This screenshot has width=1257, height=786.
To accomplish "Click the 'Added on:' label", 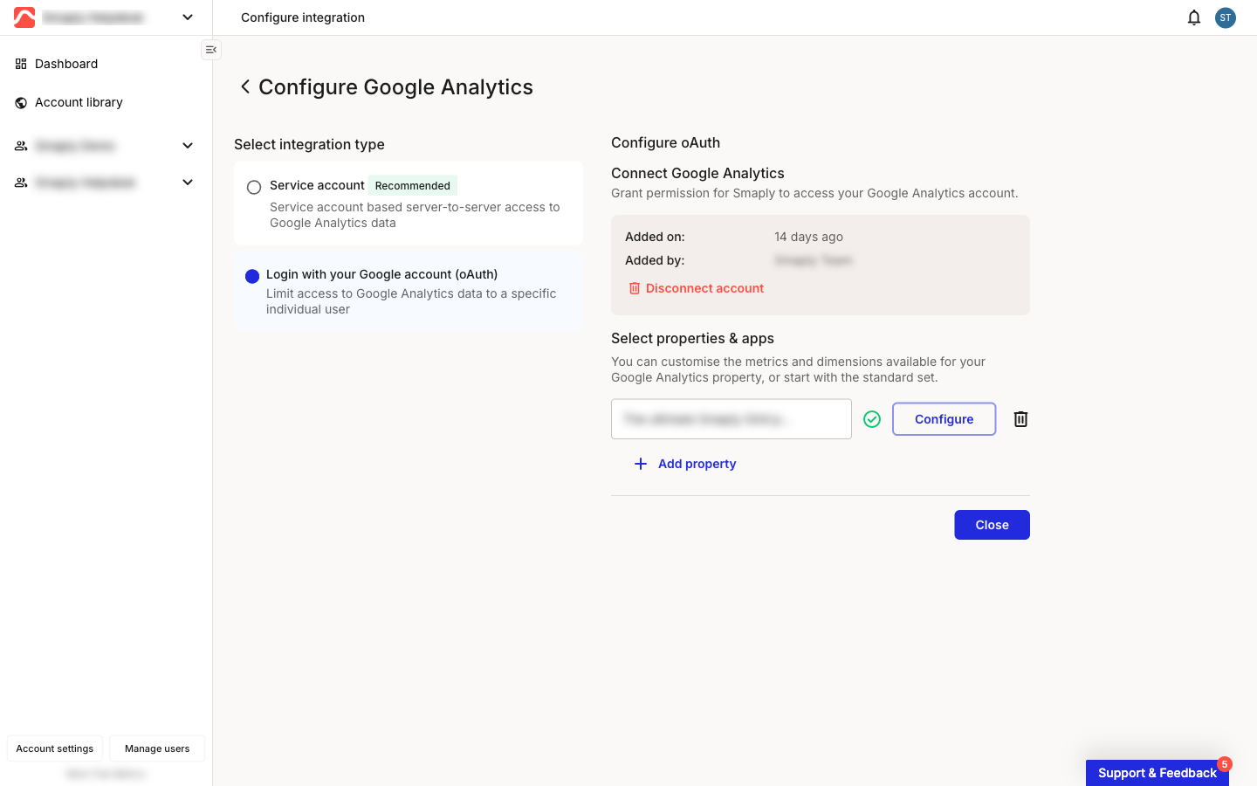I will point(655,237).
